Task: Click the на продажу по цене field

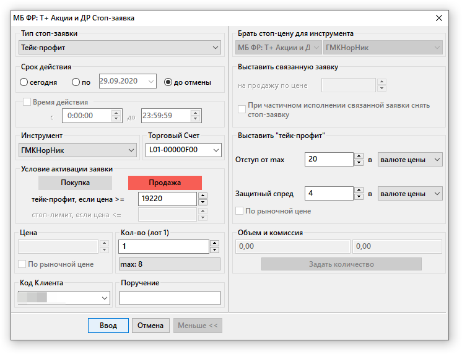Action: 349,85
